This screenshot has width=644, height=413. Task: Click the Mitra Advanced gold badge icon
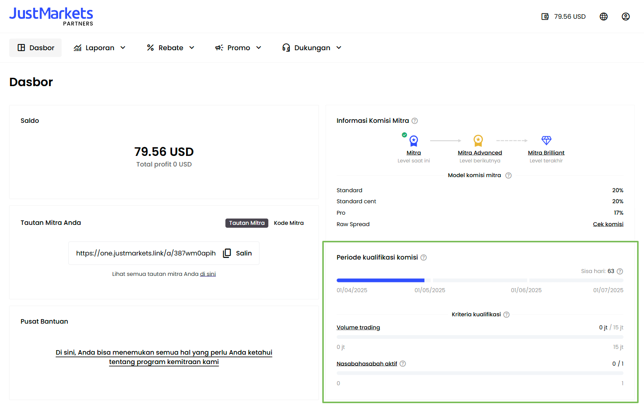tap(478, 141)
